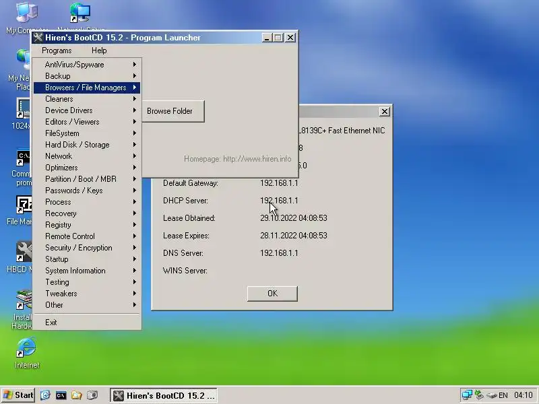Click the DNS Server address value
The height and width of the screenshot is (404, 539).
(x=279, y=253)
